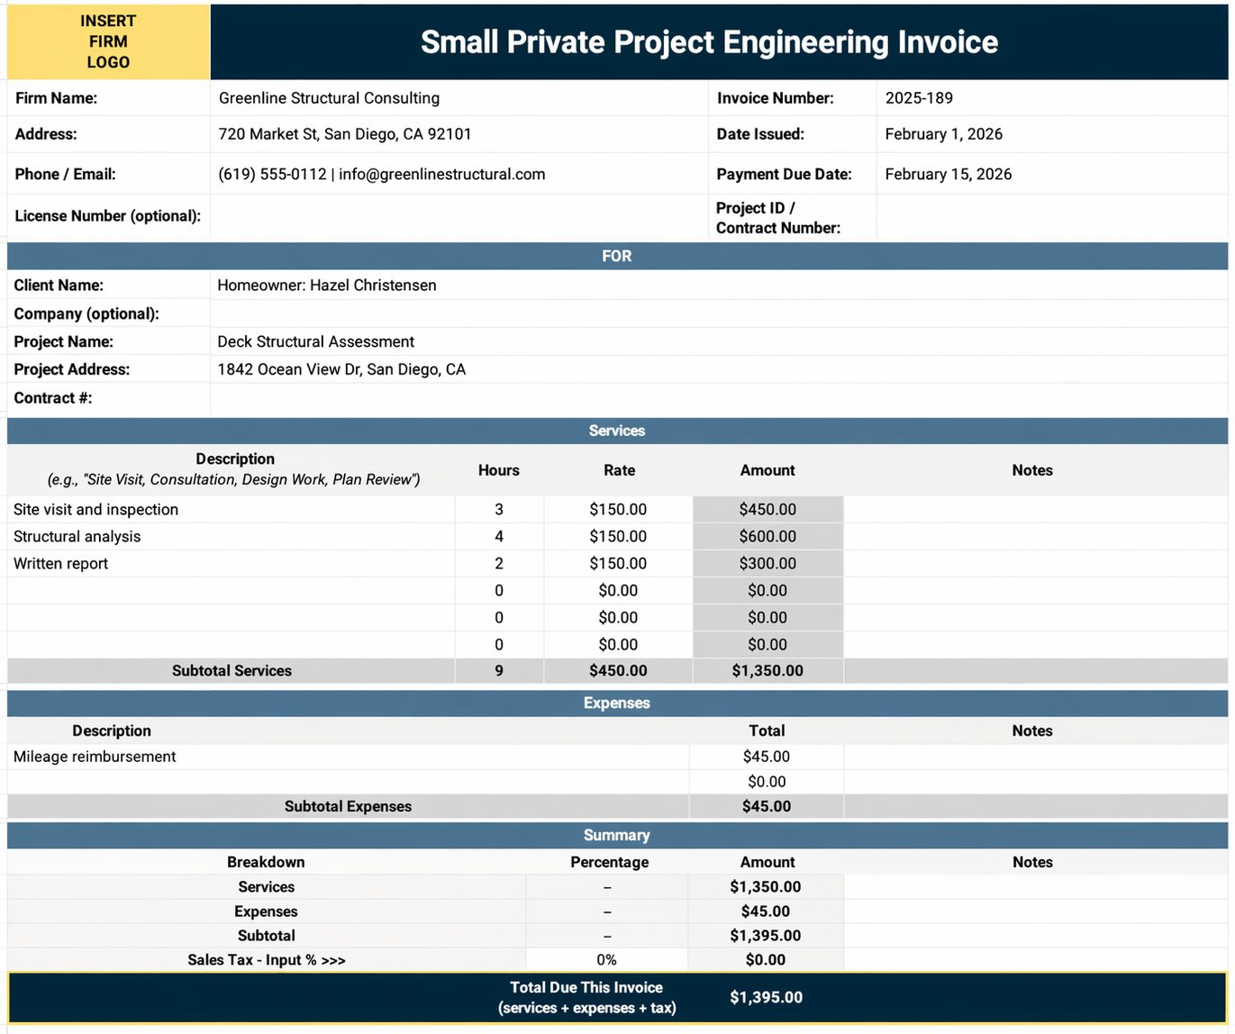This screenshot has height=1034, width=1235.
Task: Click the $45.00 Subtotal Expenses amount
Action: pos(767,806)
